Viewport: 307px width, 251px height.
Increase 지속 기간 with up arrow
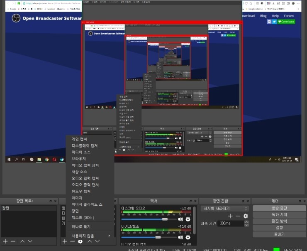[246, 222]
